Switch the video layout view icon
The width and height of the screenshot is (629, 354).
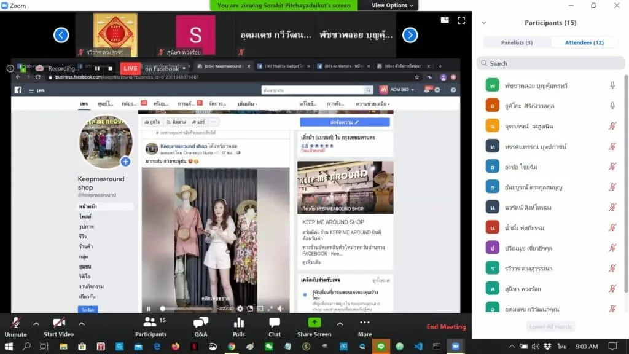click(445, 20)
